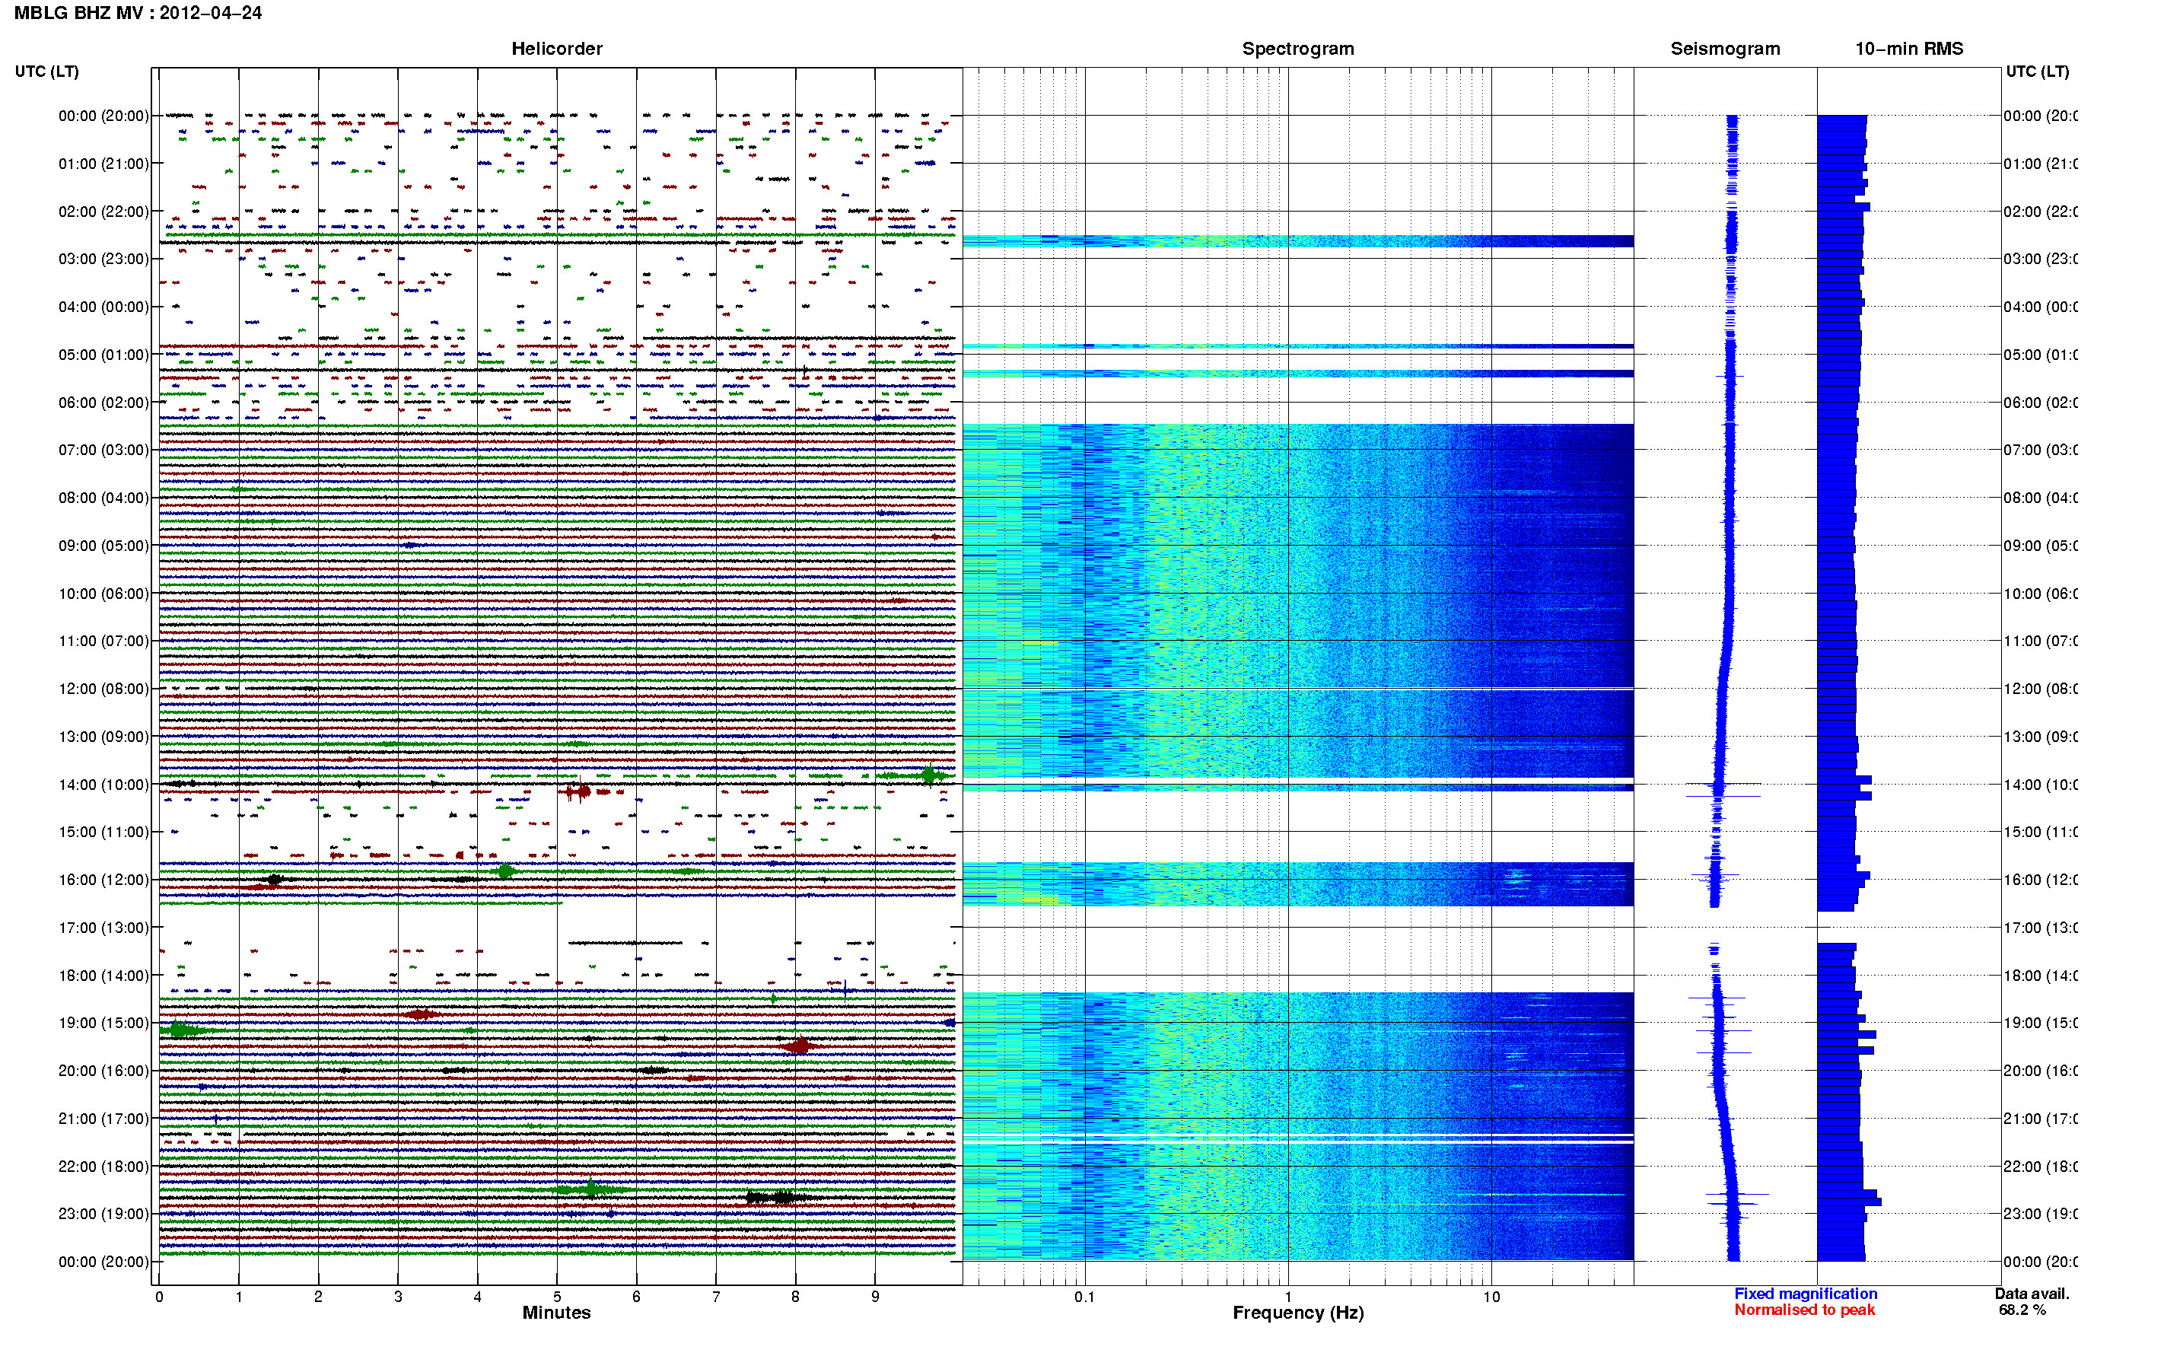Click the left '16:00 (12:00)' time label
This screenshot has width=2164, height=1353.
coord(103,880)
